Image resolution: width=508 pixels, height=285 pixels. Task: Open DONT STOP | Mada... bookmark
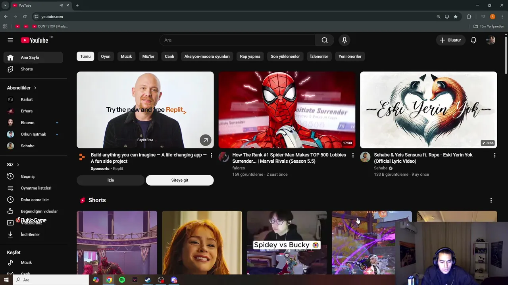point(50,26)
